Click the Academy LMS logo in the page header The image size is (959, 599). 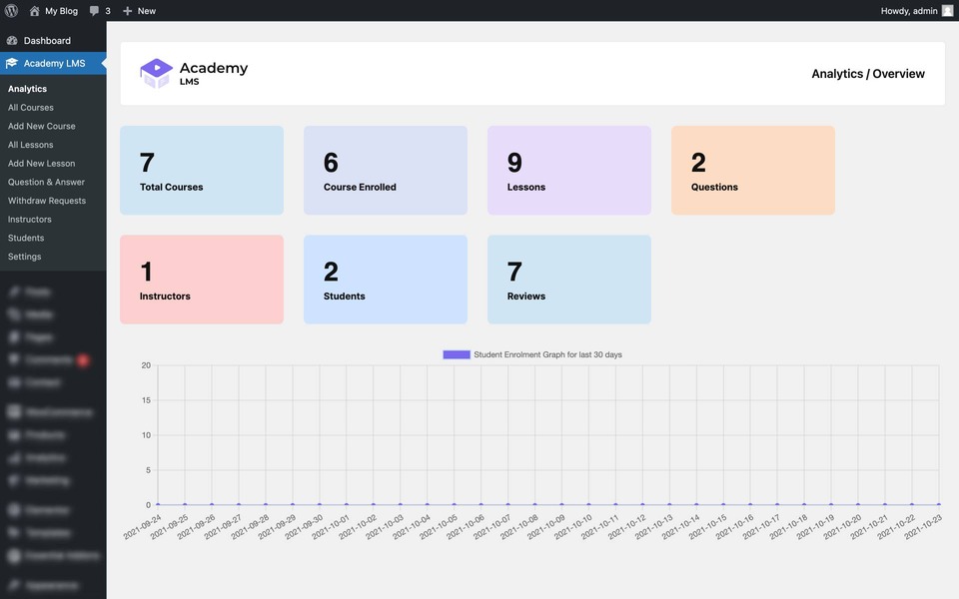(x=157, y=72)
